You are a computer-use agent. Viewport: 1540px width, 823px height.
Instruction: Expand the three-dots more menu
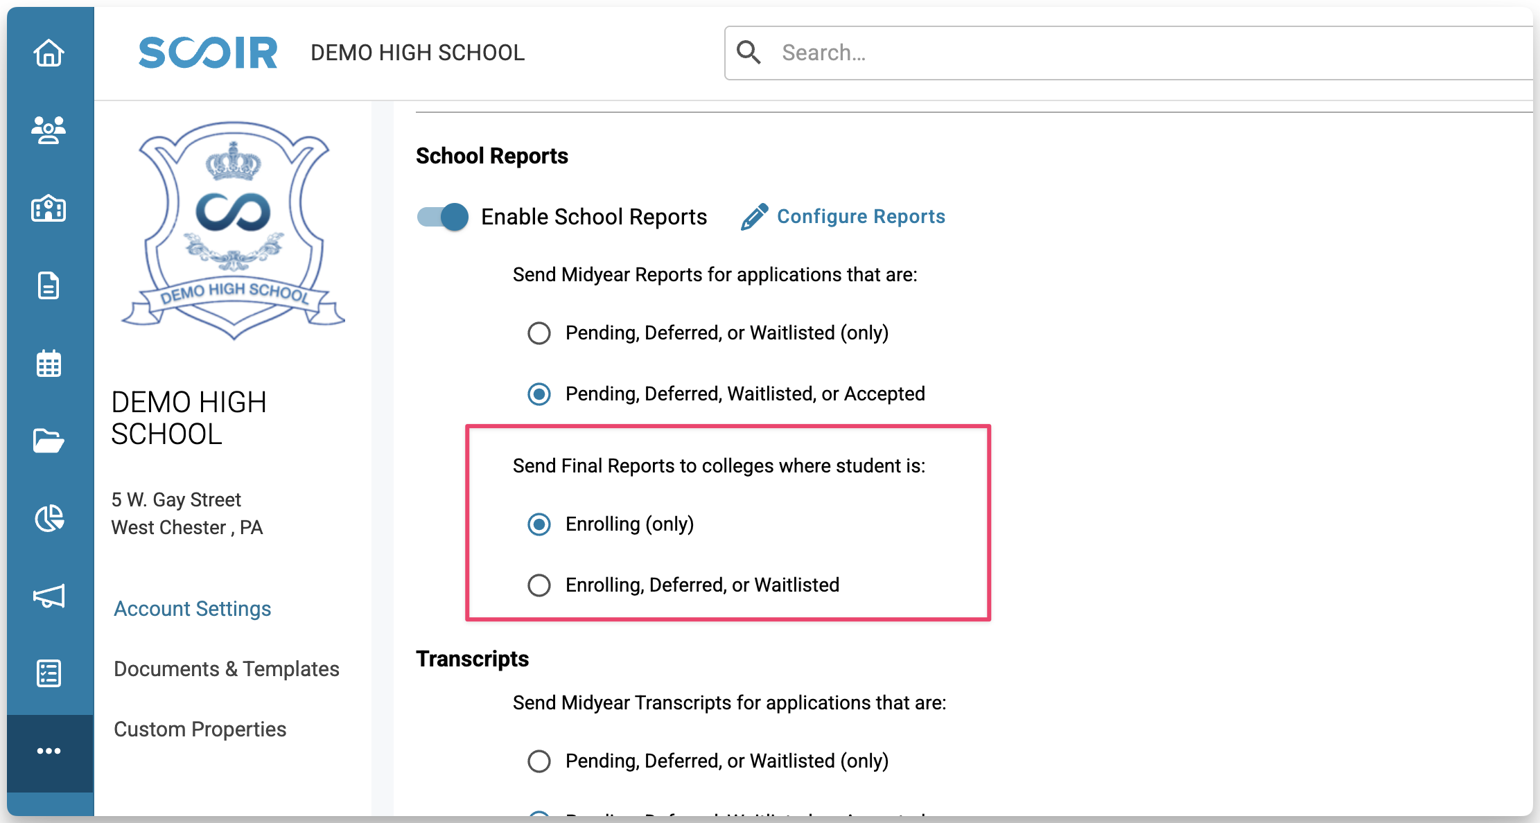[49, 751]
